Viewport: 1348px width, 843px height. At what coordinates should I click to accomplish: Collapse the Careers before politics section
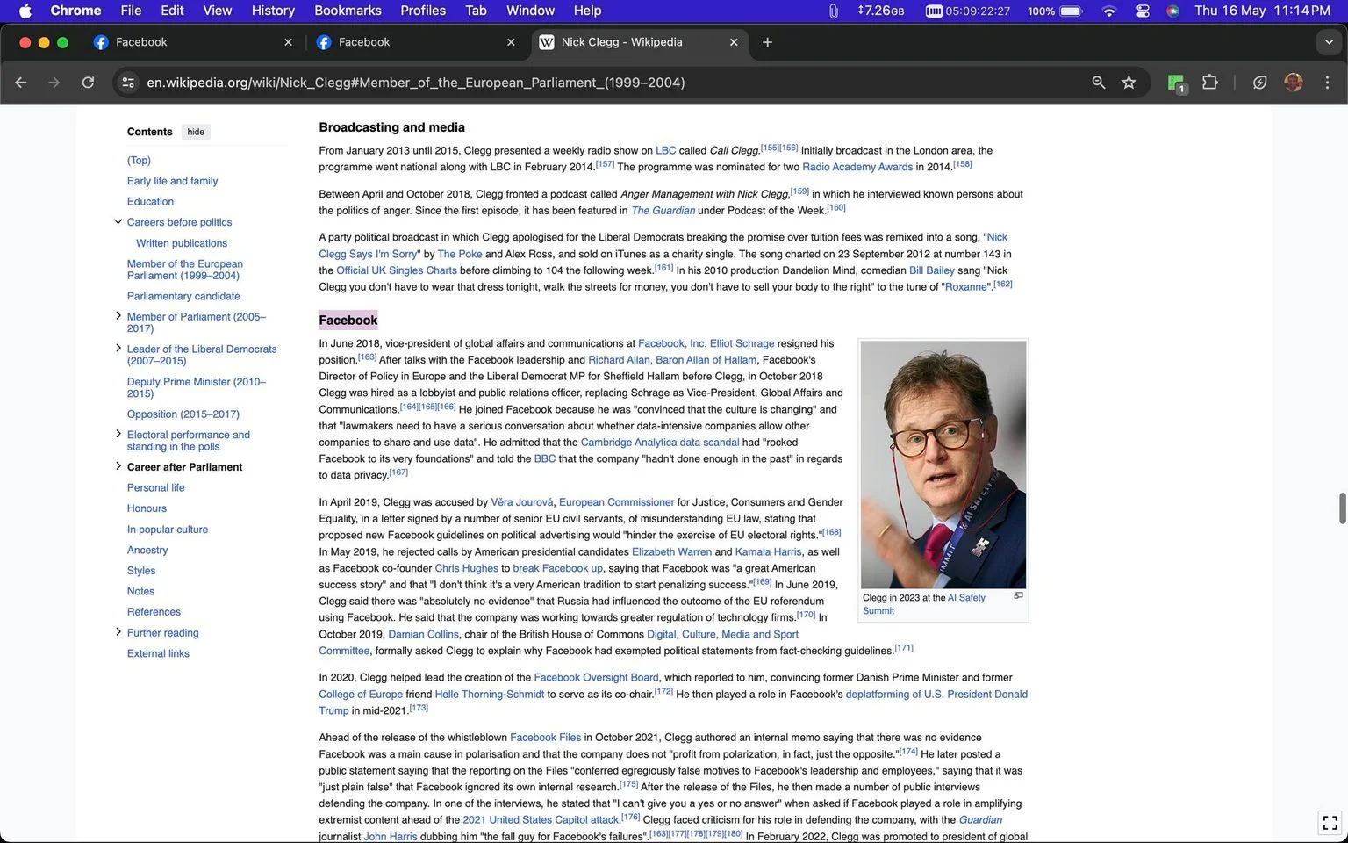click(118, 222)
